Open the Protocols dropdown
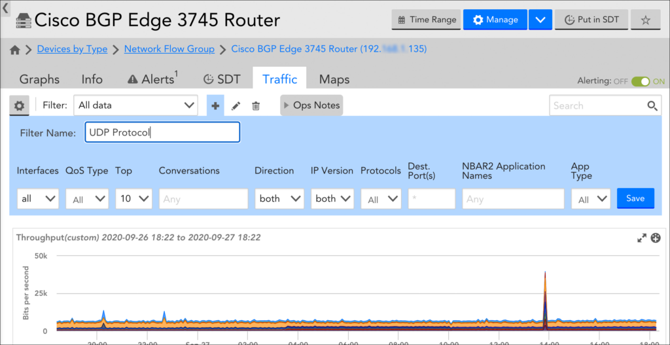Image resolution: width=670 pixels, height=345 pixels. point(381,199)
